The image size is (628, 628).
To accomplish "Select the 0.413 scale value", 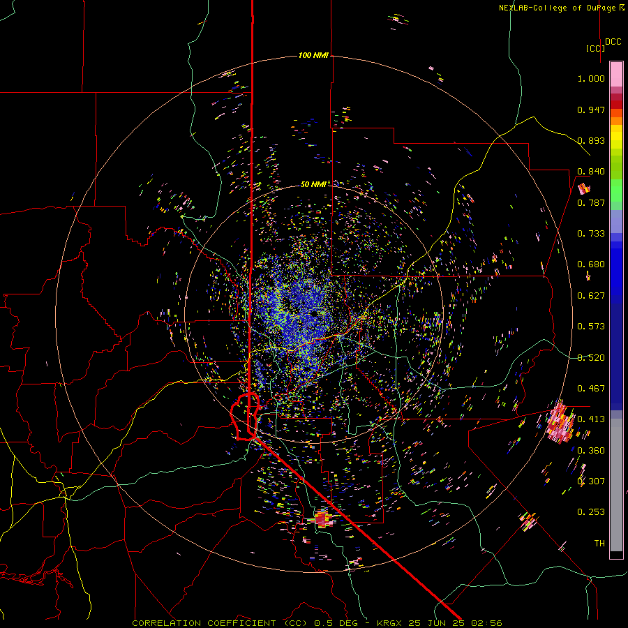I will (591, 419).
